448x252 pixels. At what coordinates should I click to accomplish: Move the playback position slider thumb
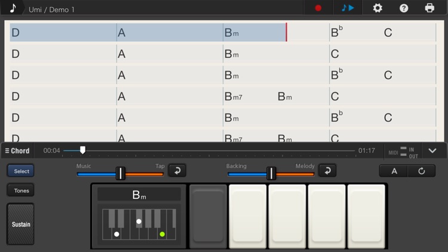[82, 150]
